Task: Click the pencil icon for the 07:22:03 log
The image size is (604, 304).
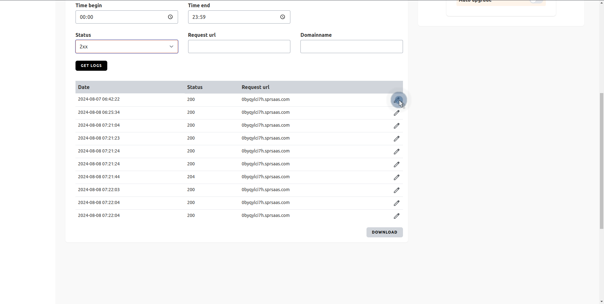Action: point(397,190)
